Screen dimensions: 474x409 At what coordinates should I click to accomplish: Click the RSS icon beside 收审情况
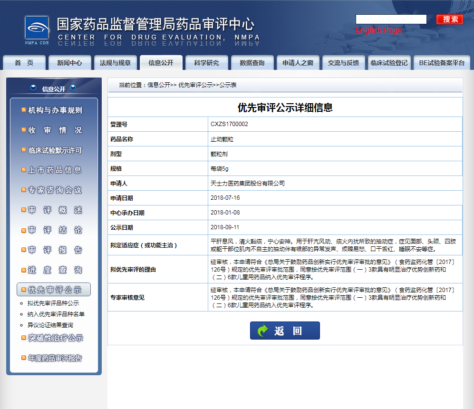[24, 130]
